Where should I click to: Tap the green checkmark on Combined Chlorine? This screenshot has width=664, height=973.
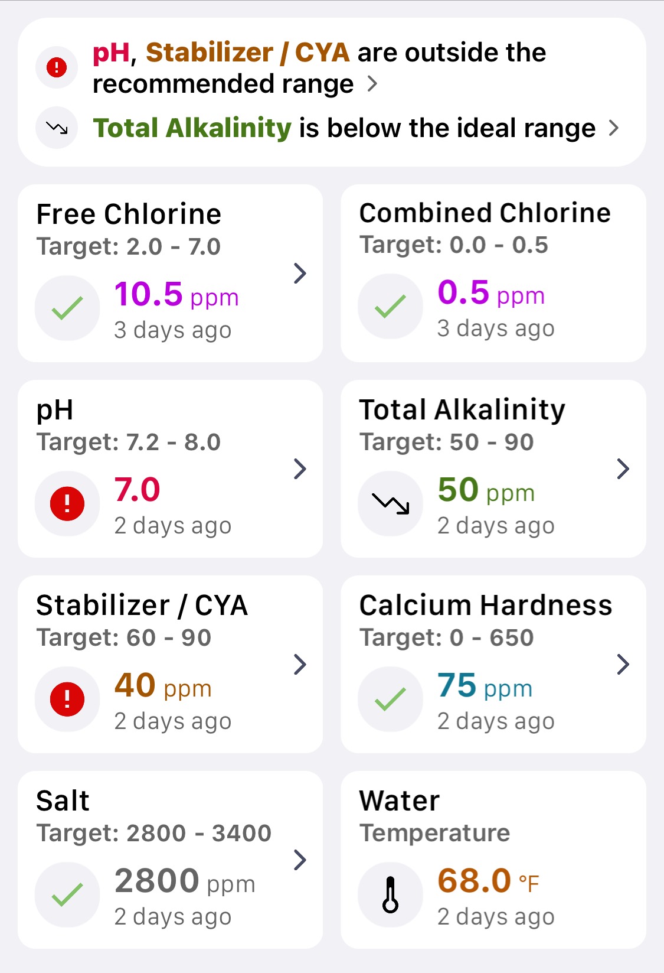390,306
